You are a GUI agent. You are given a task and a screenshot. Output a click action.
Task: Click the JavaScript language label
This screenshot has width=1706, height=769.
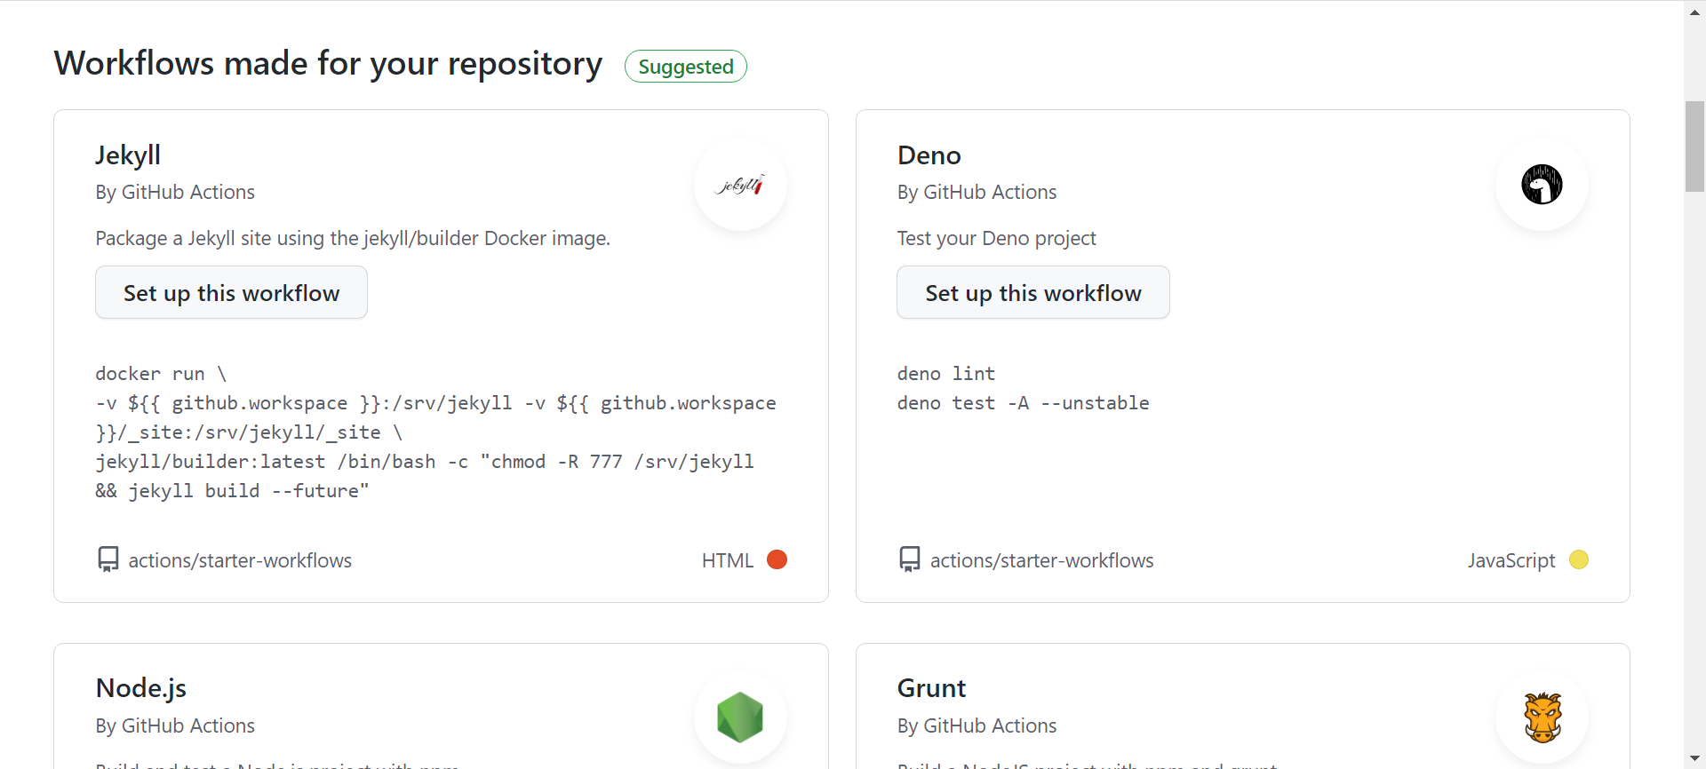(x=1511, y=560)
